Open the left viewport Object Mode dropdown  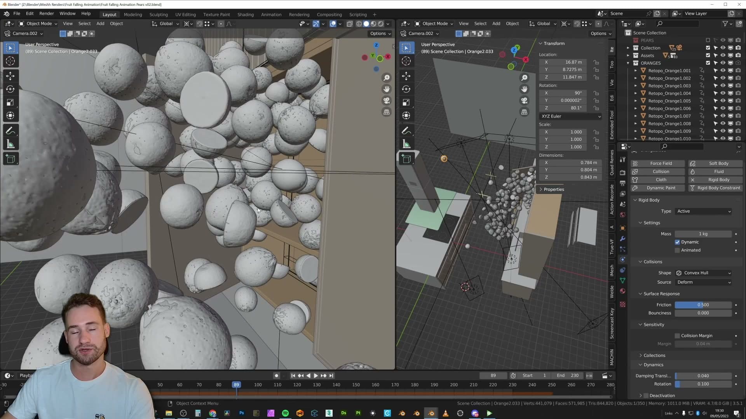click(38, 24)
